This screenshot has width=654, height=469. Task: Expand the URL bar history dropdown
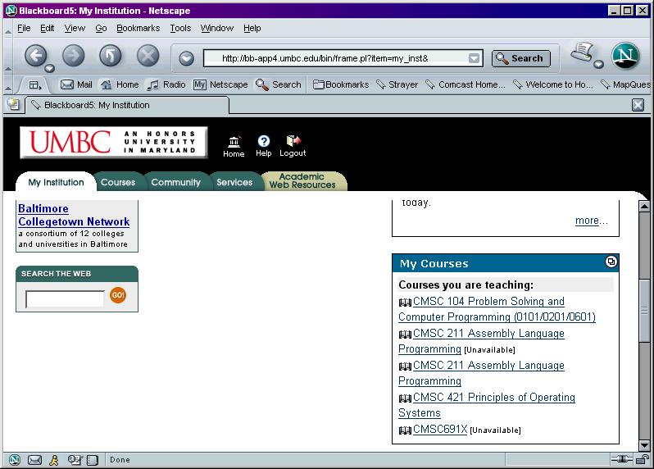click(474, 58)
